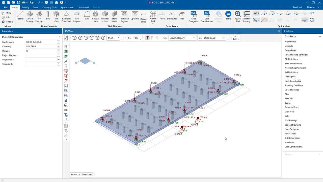Image resolution: width=323 pixels, height=182 pixels.
Task: Pick the Stem Walls tool
Action: [115, 17]
